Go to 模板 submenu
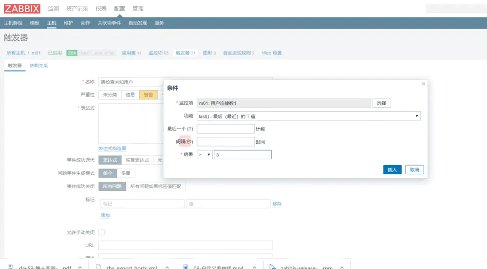The height and width of the screenshot is (269, 487). [x=35, y=23]
